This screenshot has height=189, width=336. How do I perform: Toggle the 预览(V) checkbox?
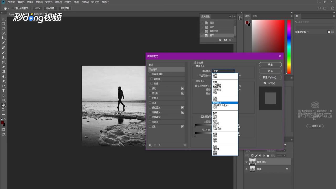point(265,83)
